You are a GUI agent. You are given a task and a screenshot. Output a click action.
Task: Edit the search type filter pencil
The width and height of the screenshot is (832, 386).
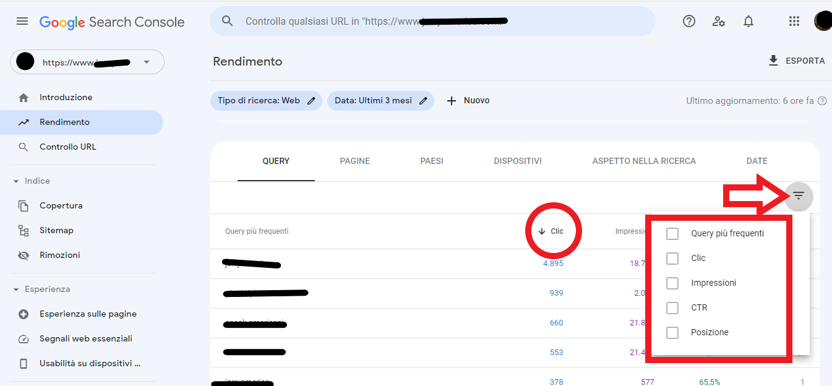(312, 101)
